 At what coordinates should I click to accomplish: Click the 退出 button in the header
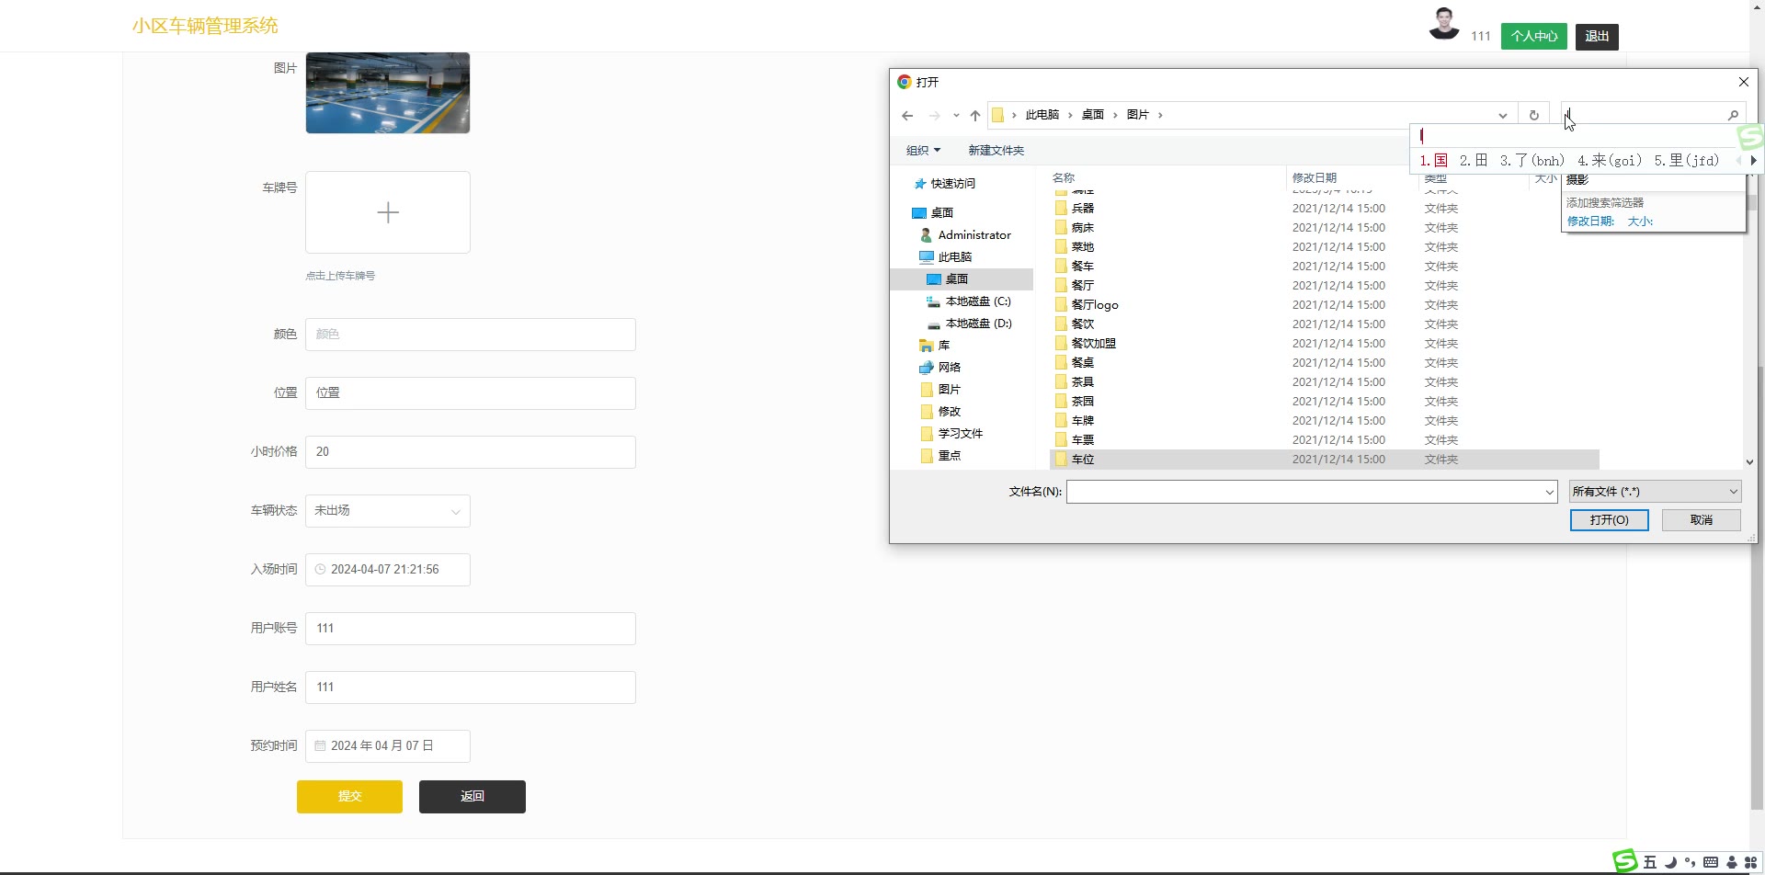coord(1597,37)
